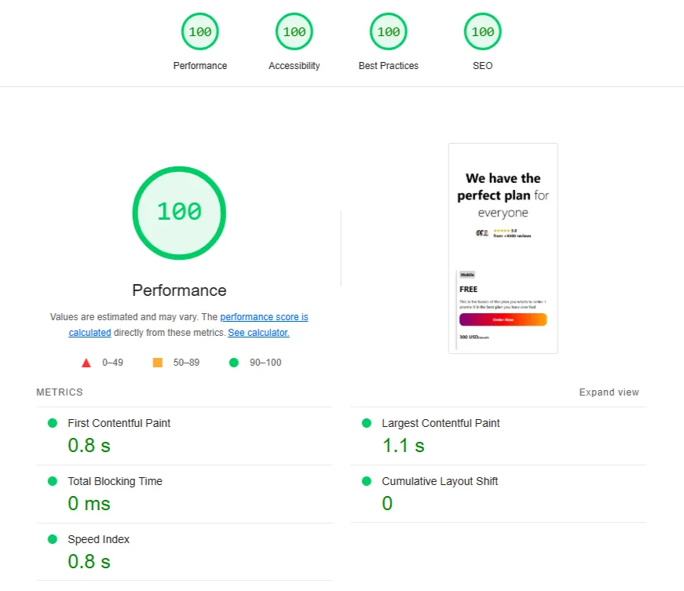
Task: Open the See calculator link
Action: tap(258, 333)
